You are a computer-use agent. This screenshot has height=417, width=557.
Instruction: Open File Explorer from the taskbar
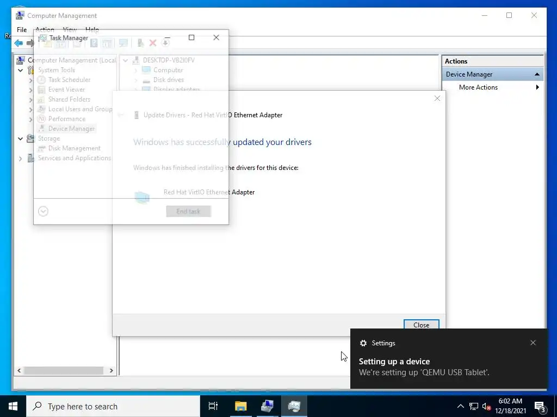click(240, 406)
